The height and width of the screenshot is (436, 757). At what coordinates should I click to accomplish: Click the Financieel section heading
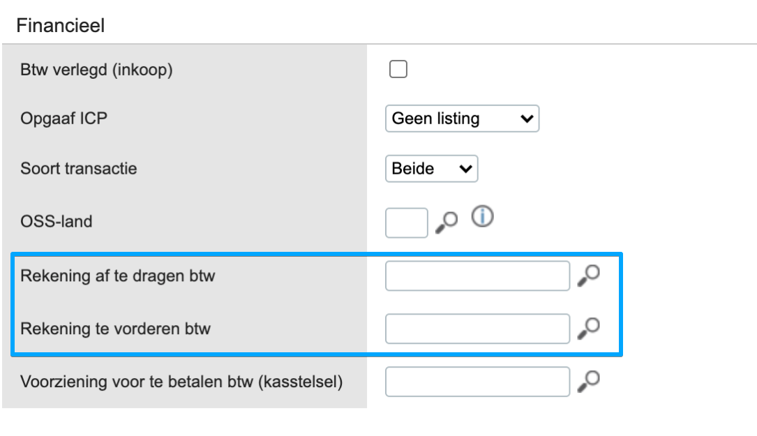click(x=60, y=26)
